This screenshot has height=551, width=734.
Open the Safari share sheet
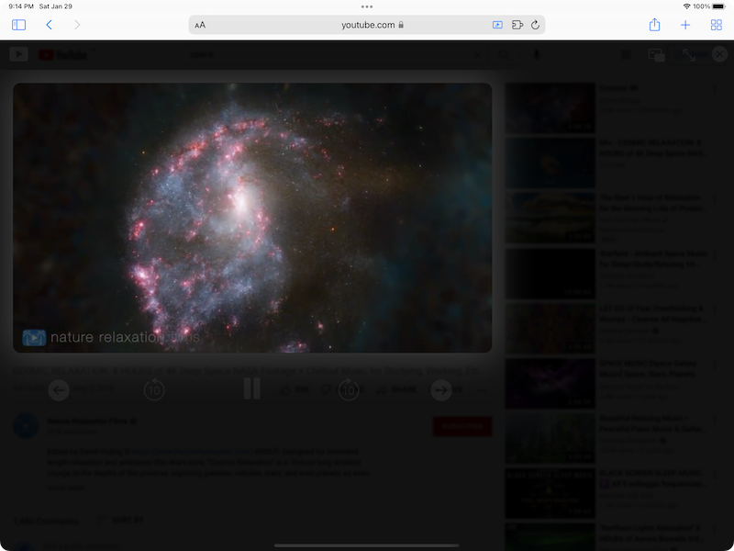tap(654, 25)
